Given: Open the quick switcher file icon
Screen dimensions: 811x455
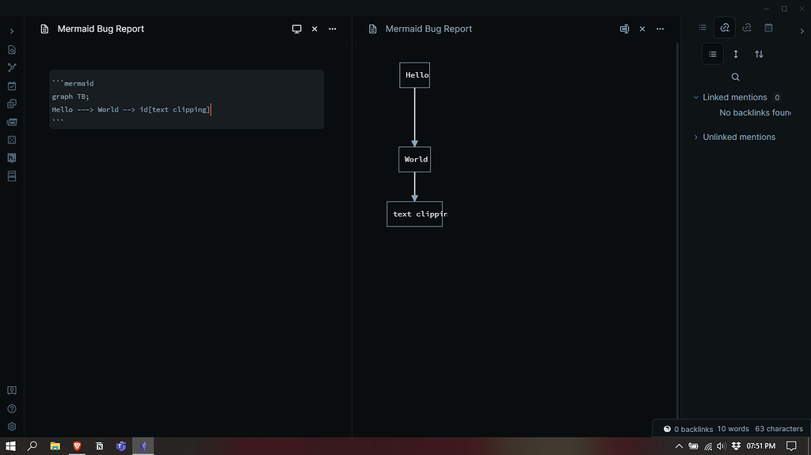Looking at the screenshot, I should (x=12, y=50).
